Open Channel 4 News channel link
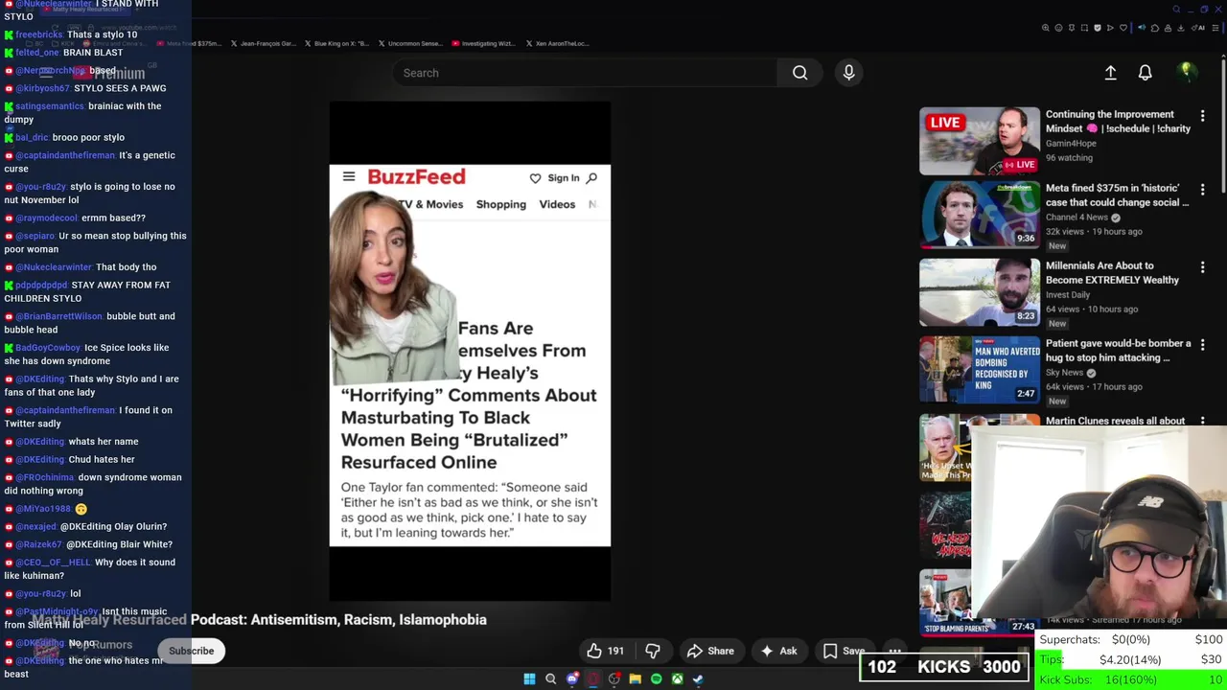The width and height of the screenshot is (1227, 690). [x=1077, y=218]
